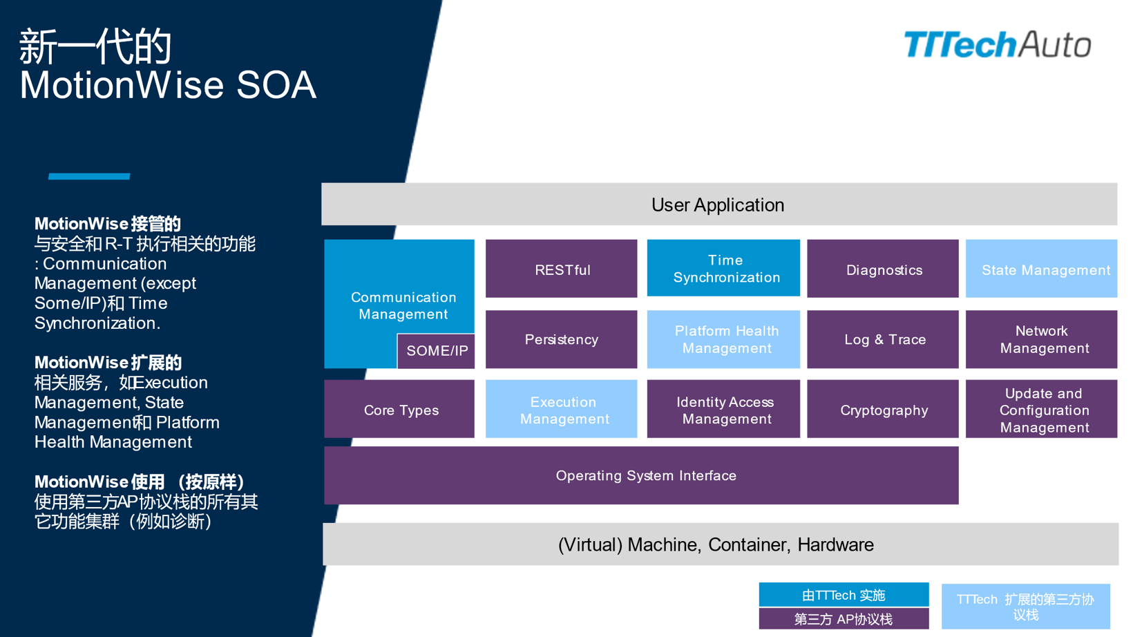This screenshot has height=637, width=1133.
Task: Click the 第三方 AP协议栈 legend swatch
Action: coord(844,619)
